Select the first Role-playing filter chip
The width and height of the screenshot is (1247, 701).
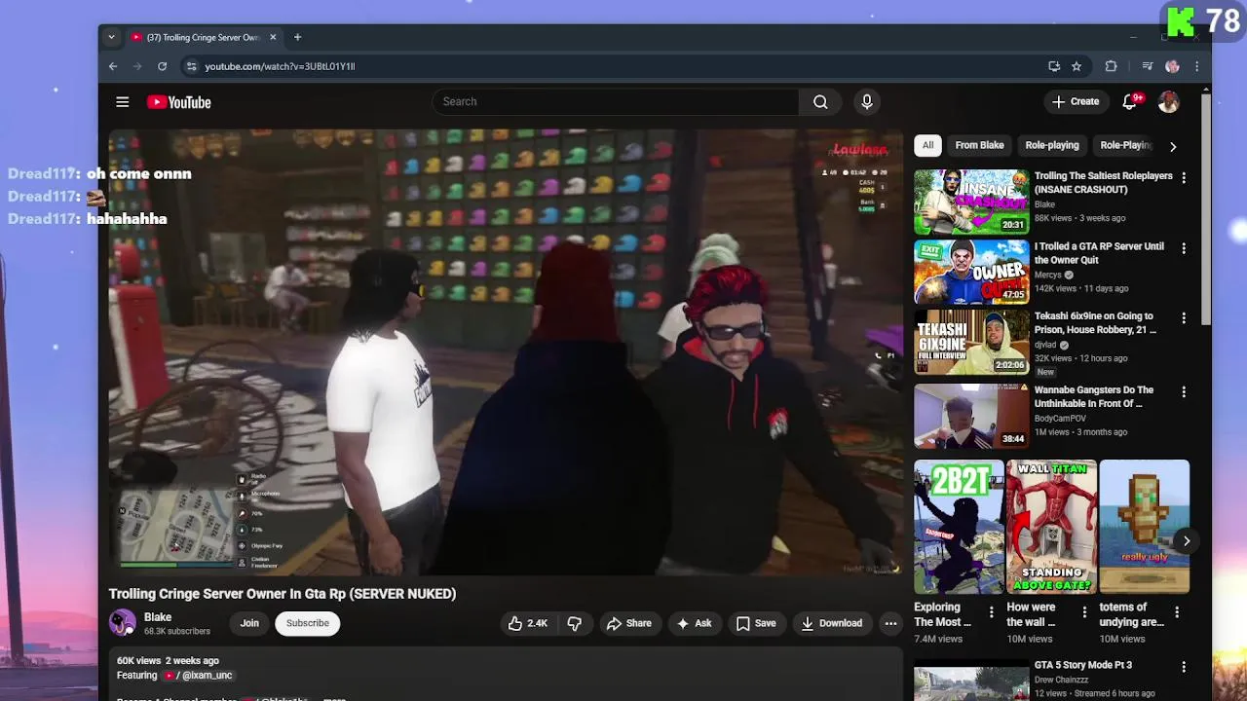tap(1052, 145)
